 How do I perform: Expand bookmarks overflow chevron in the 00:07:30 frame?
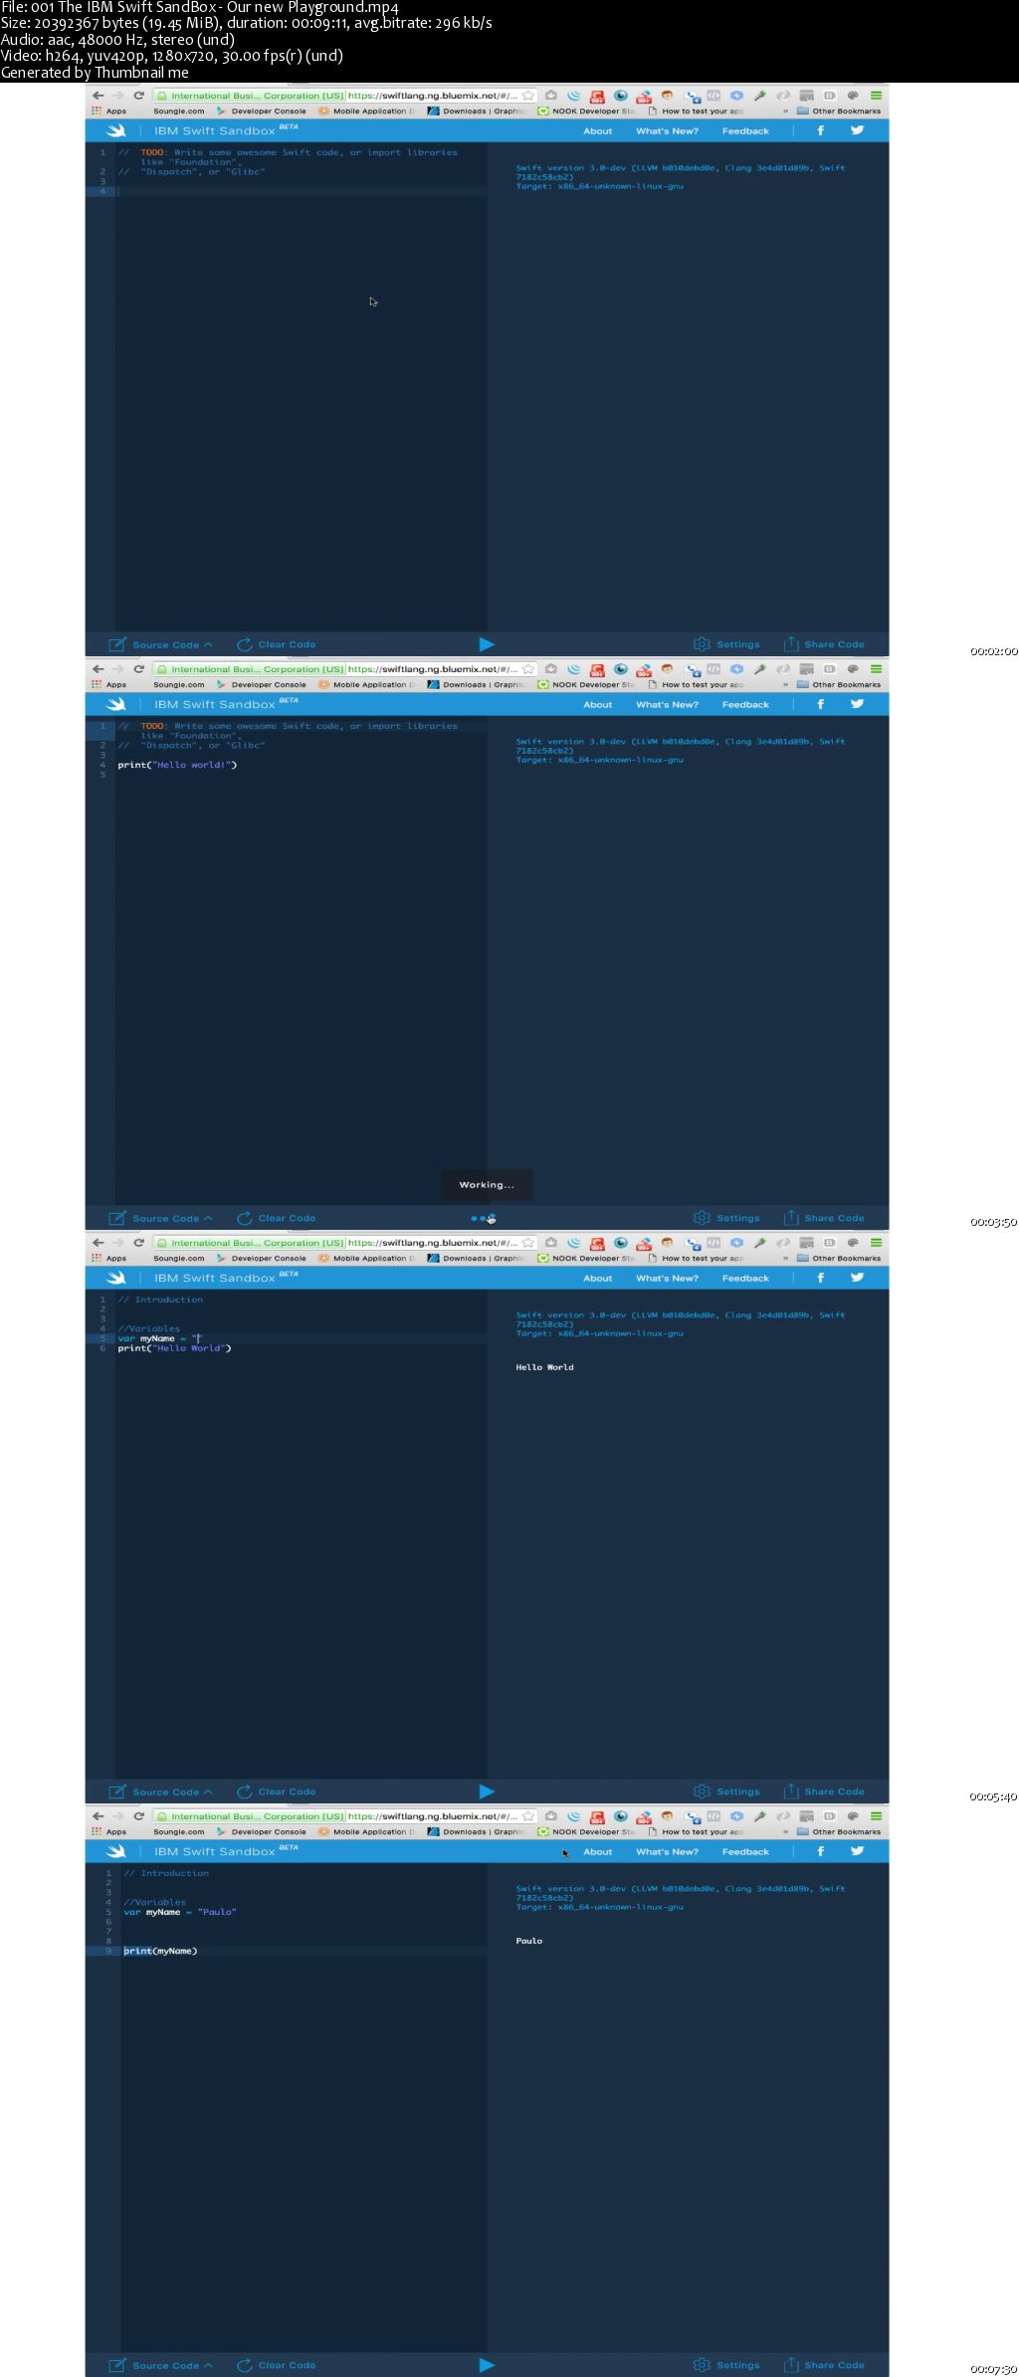[785, 1832]
